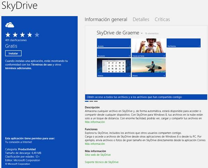This screenshot has height=168, width=208.
Task: Click the Gratis price label
Action: tap(11, 46)
